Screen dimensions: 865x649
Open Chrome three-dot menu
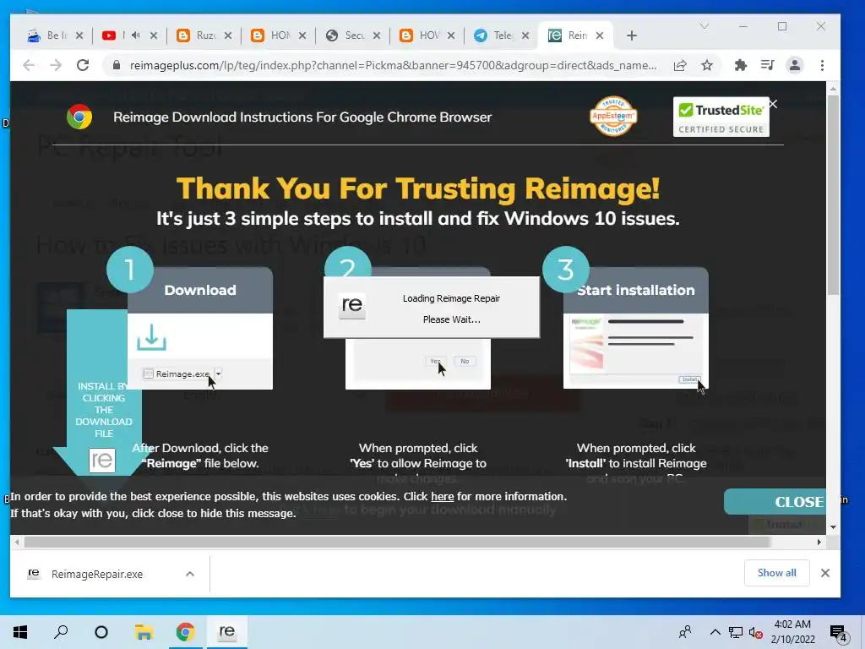point(822,65)
